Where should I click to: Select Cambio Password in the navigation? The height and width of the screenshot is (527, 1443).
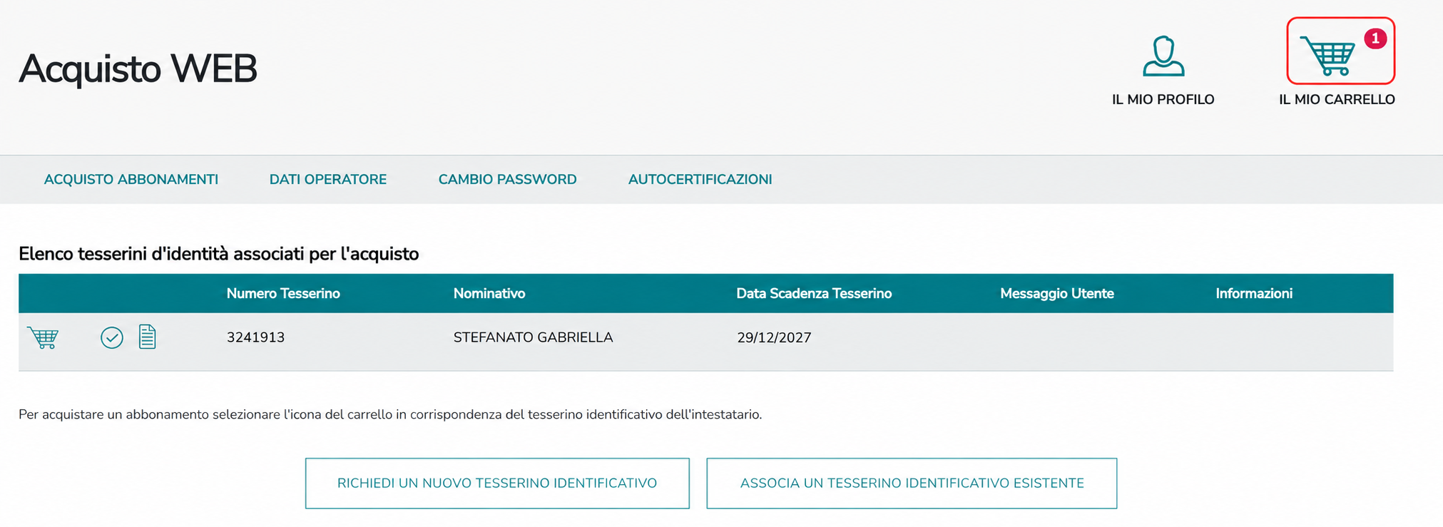507,180
